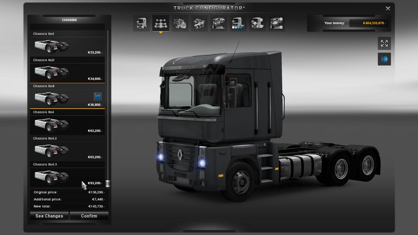Open the truck paint color category
Image resolution: width=418 pixels, height=235 pixels.
238,23
